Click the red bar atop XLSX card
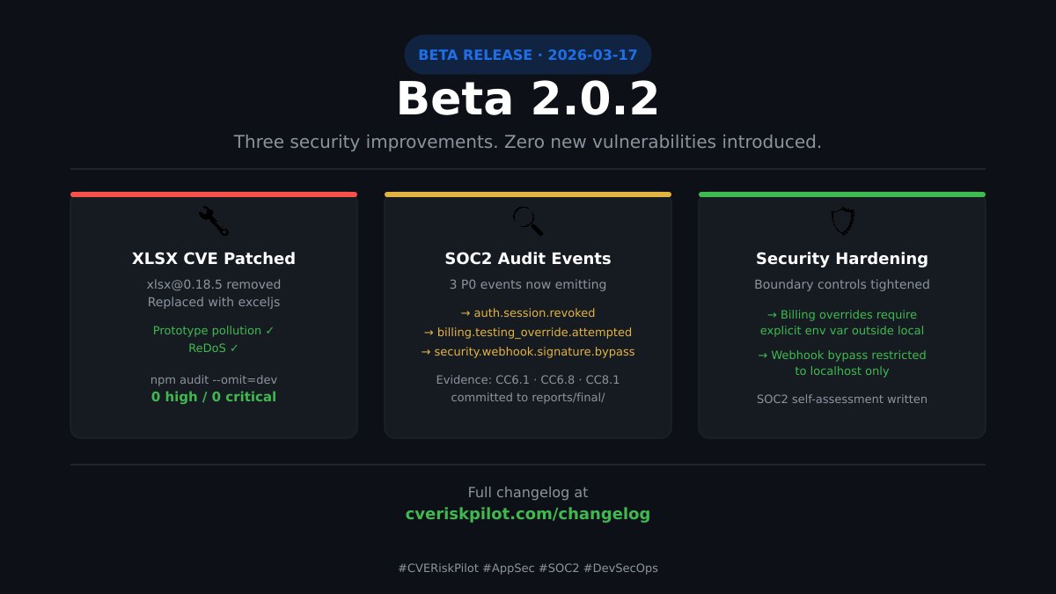The image size is (1056, 594). [214, 194]
